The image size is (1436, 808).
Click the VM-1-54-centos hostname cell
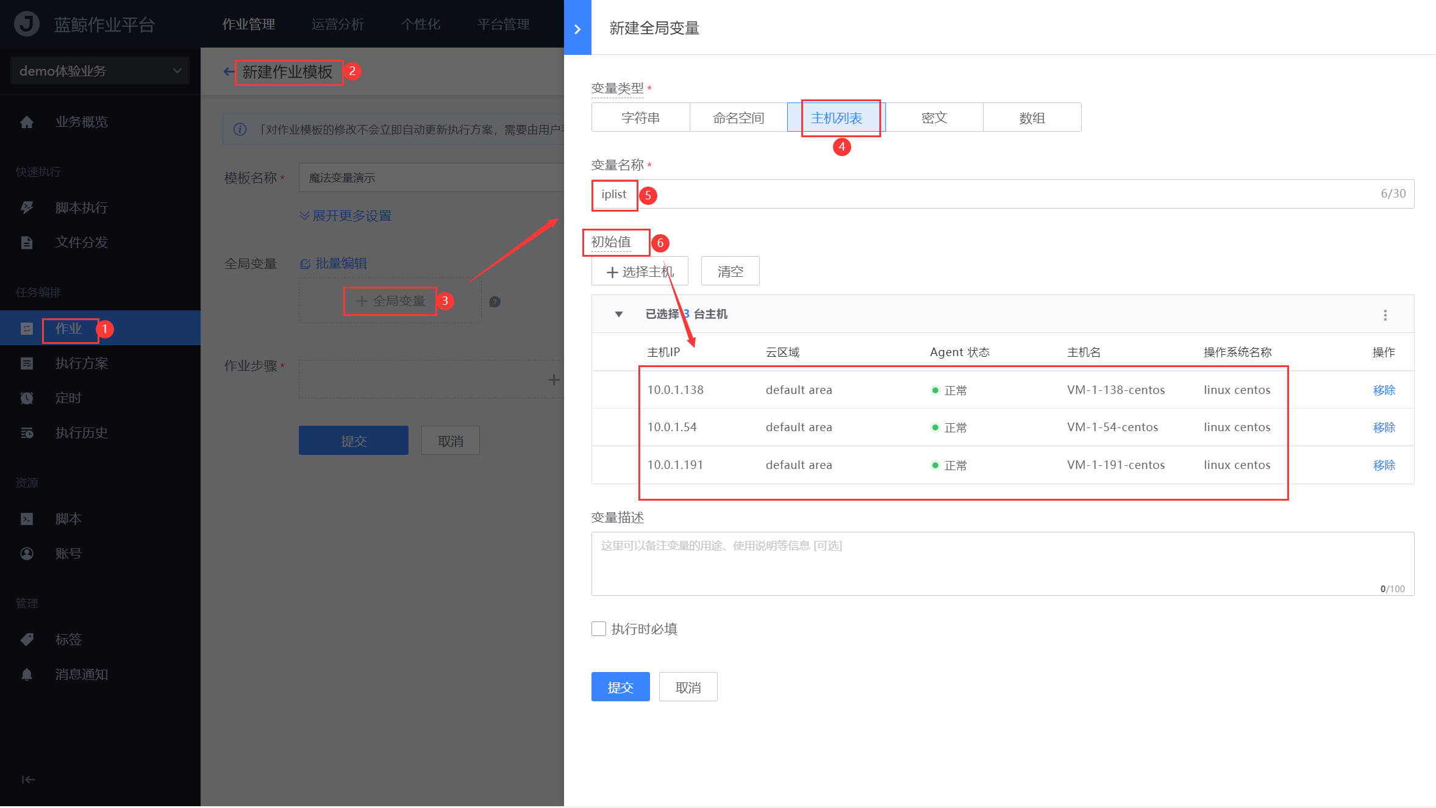[x=1113, y=427]
